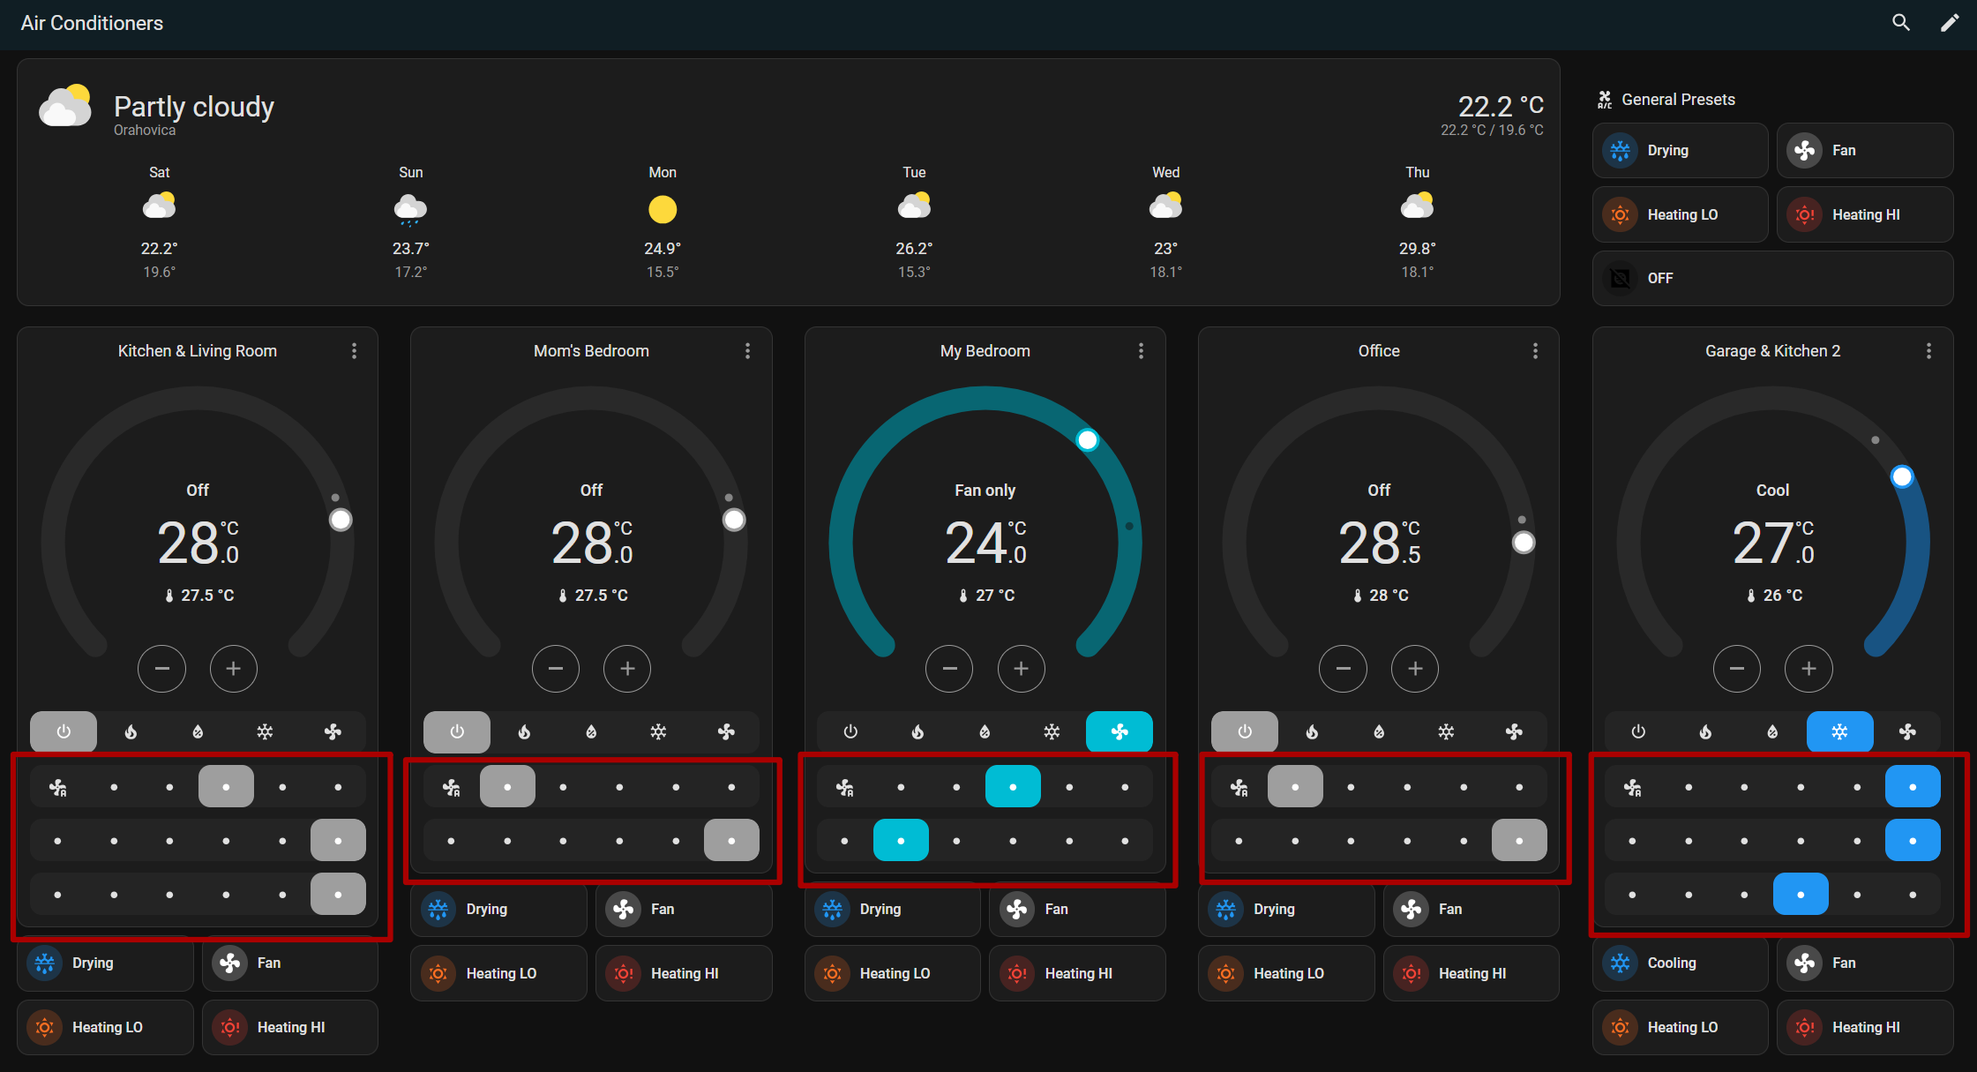Screen dimensions: 1977x1072
Task: Toggle power off button for Office
Action: coord(1245,731)
